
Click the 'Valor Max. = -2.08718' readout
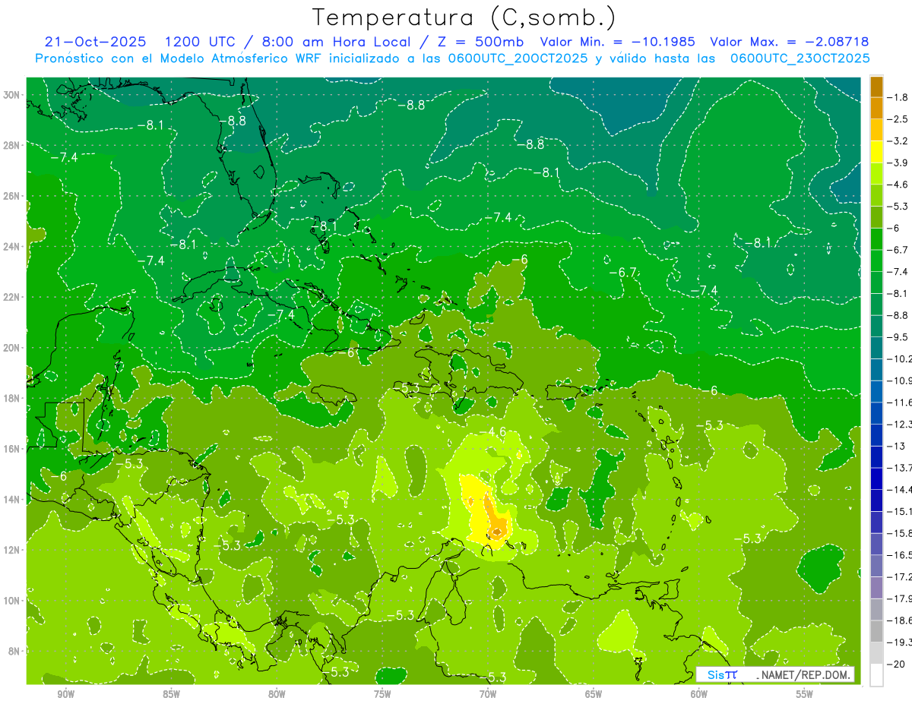click(789, 42)
